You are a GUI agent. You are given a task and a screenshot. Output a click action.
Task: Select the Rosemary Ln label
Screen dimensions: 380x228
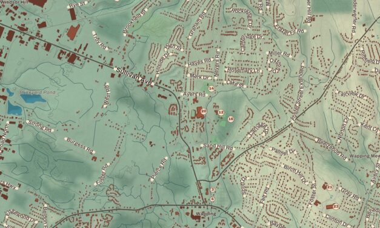[x=244, y=70]
